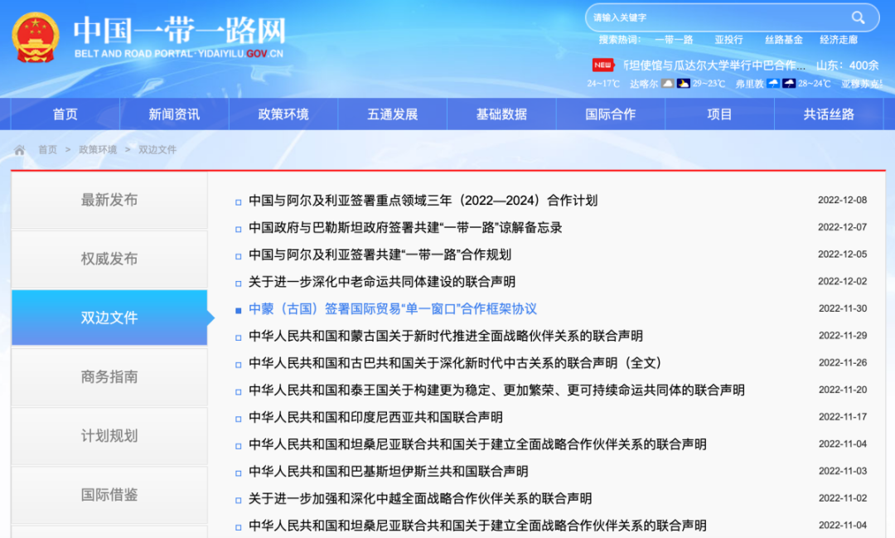Open the 新闻资讯 navigation menu

click(x=172, y=114)
